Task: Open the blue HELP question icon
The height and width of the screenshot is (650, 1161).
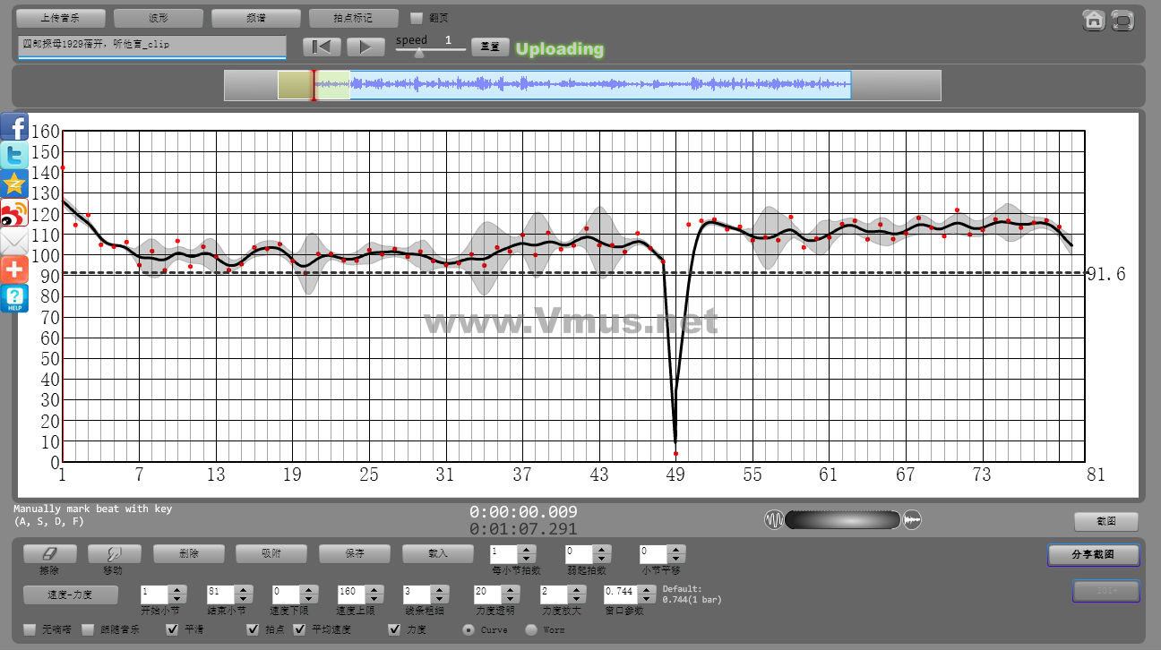Action: [14, 299]
